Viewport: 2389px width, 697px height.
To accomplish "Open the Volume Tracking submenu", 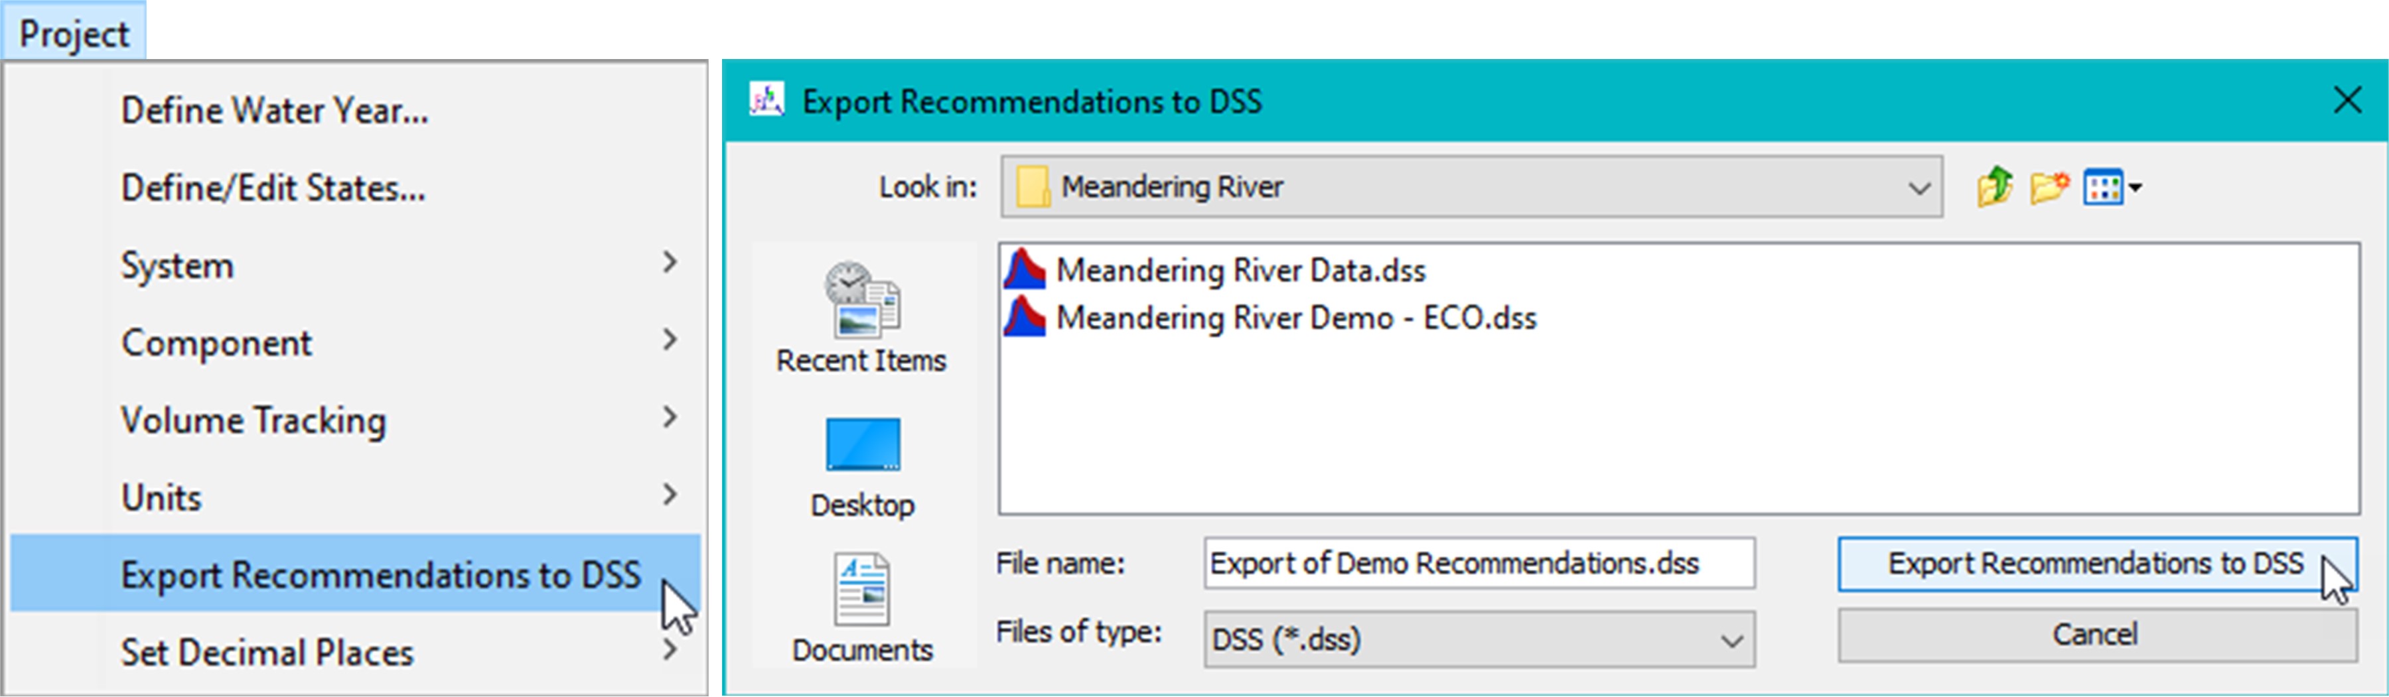I will pos(355,420).
